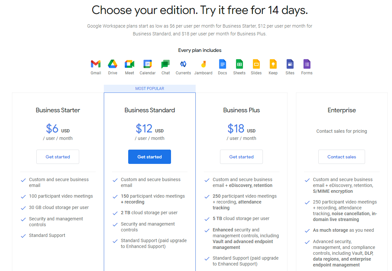Click the Google Calendar icon
Viewport: 392px width, 271px height.
click(148, 64)
